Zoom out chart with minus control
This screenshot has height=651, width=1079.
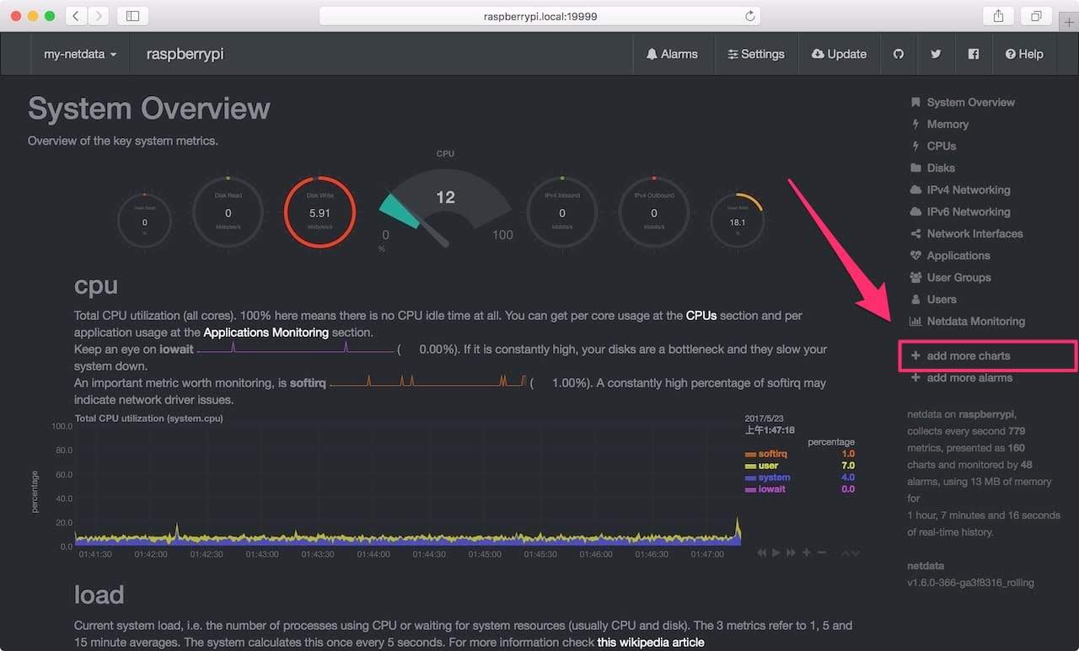(822, 552)
